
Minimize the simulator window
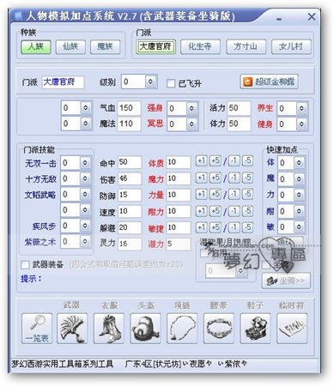click(279, 18)
